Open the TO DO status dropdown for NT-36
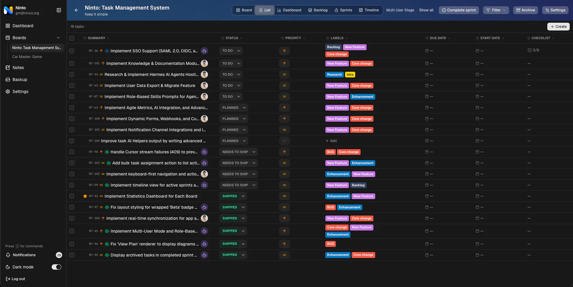The height and width of the screenshot is (287, 573). [231, 51]
